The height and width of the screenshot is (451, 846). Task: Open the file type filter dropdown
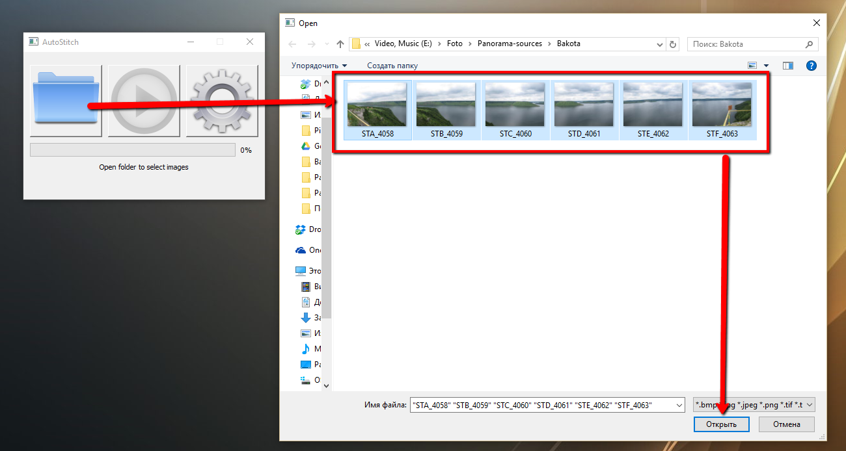coord(754,405)
